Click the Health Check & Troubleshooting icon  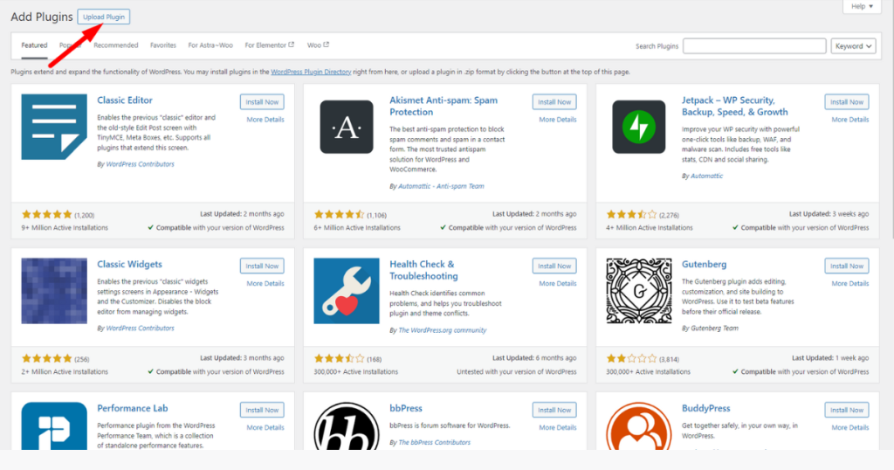347,291
